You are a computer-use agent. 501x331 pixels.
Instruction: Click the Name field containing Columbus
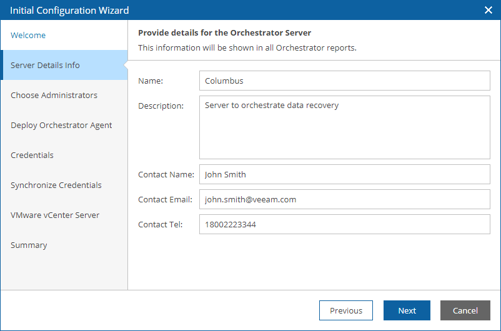[344, 81]
